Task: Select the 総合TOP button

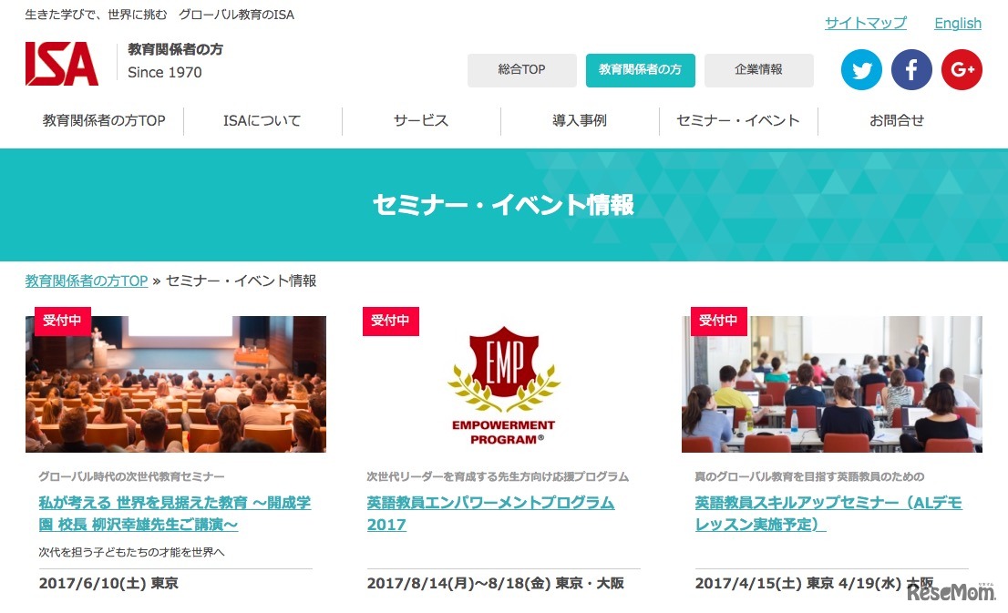Action: pyautogui.click(x=521, y=70)
